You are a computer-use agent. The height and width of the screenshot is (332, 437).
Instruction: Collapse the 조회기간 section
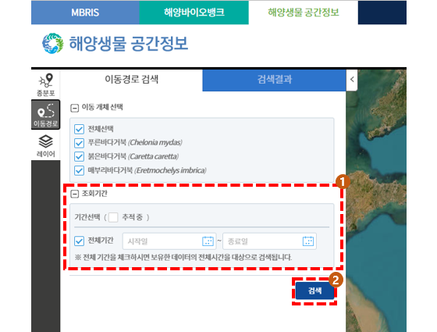point(74,194)
